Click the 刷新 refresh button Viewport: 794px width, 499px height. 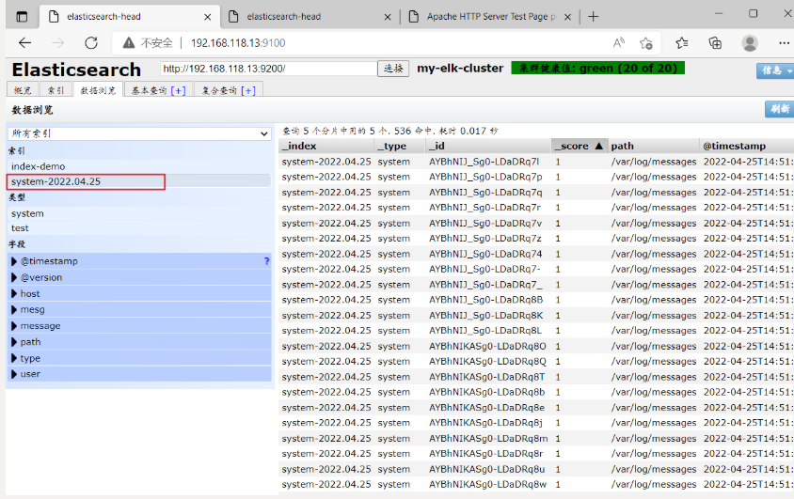pos(779,109)
